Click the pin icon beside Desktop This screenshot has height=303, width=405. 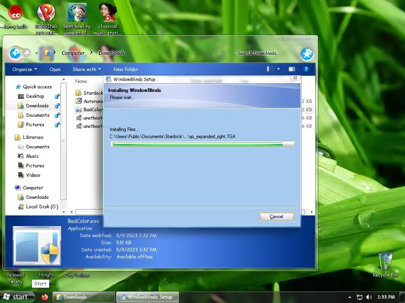57,96
